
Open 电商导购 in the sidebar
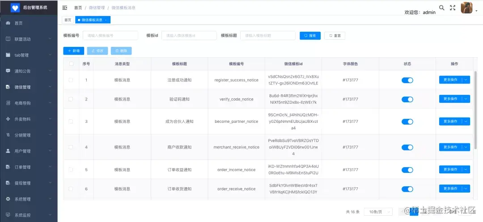coord(29,103)
